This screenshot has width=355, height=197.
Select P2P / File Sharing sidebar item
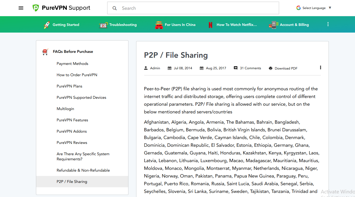point(82,182)
